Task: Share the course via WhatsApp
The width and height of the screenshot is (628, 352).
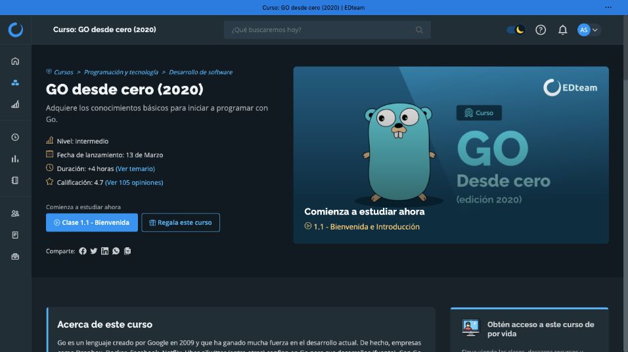Action: pyautogui.click(x=116, y=251)
